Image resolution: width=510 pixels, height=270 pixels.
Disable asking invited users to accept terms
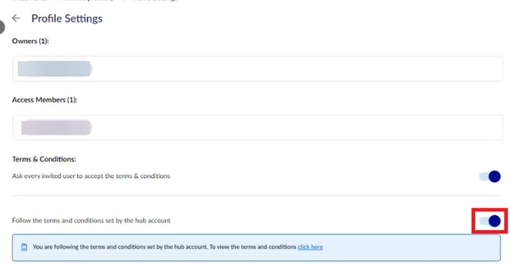tap(490, 177)
